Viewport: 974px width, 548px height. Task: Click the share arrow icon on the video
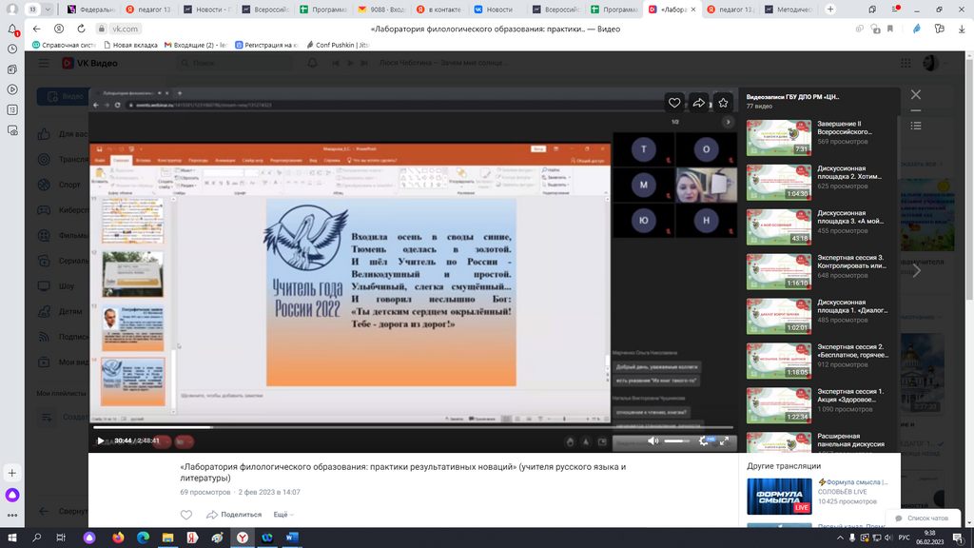699,103
